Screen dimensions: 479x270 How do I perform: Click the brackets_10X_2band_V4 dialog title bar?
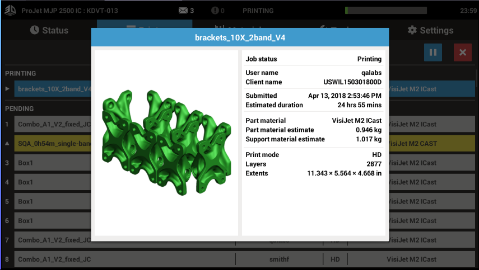pos(239,38)
